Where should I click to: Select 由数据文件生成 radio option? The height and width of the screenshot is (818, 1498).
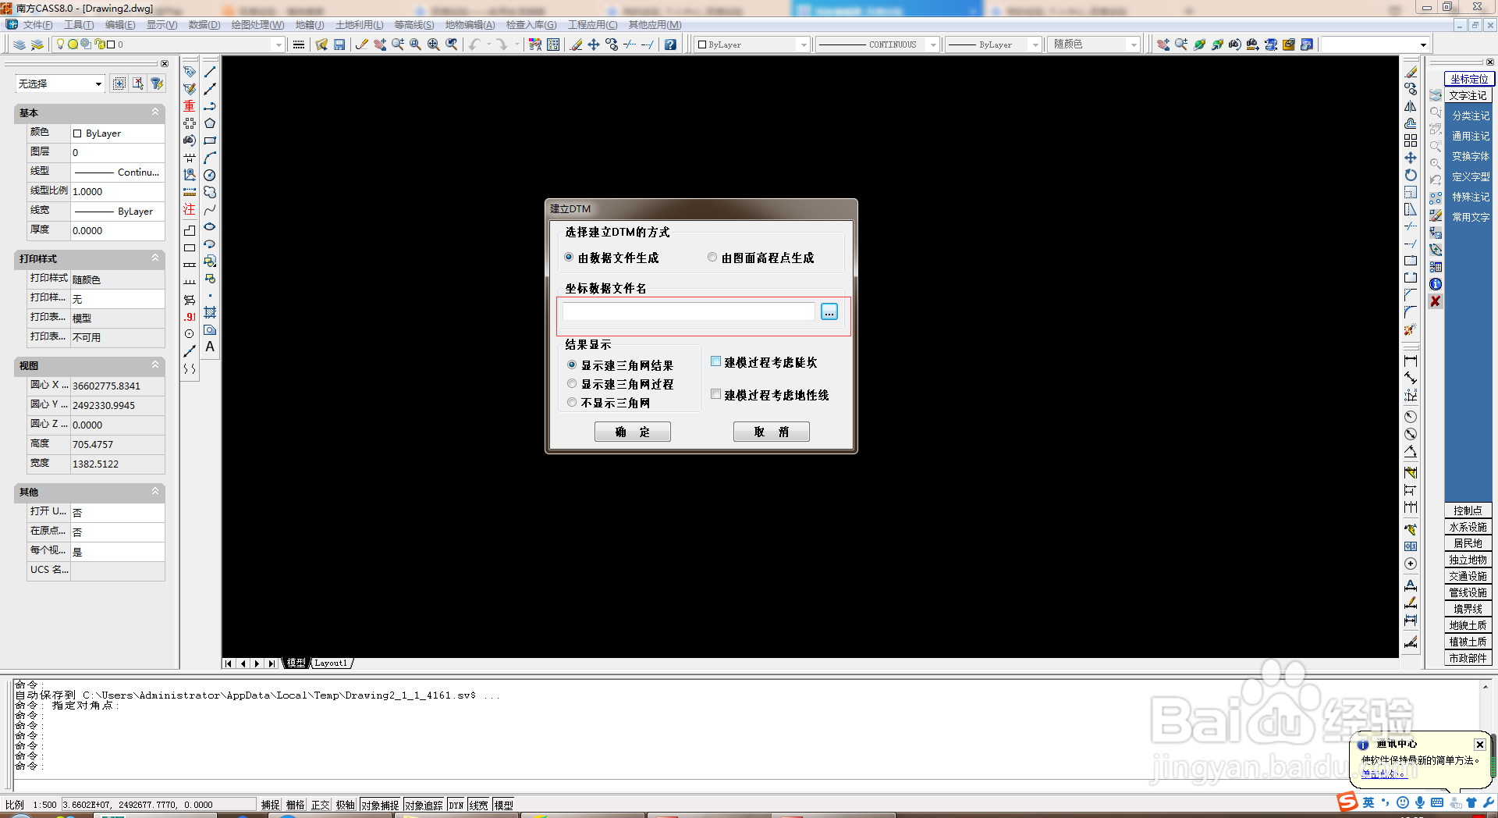tap(569, 258)
